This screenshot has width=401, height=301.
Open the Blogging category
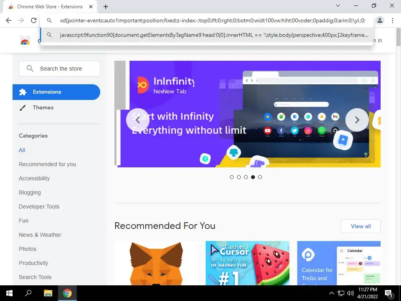[x=30, y=192]
